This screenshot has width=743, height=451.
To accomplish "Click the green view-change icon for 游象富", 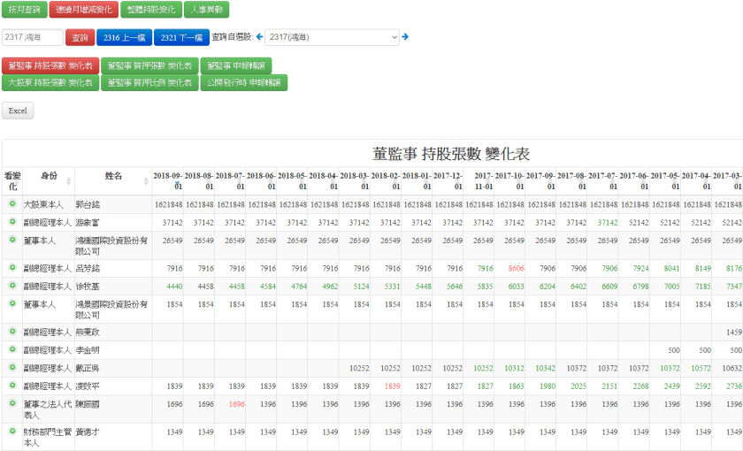I will [12, 222].
